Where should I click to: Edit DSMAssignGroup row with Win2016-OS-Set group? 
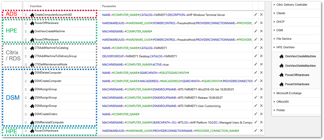coord(256,89)
